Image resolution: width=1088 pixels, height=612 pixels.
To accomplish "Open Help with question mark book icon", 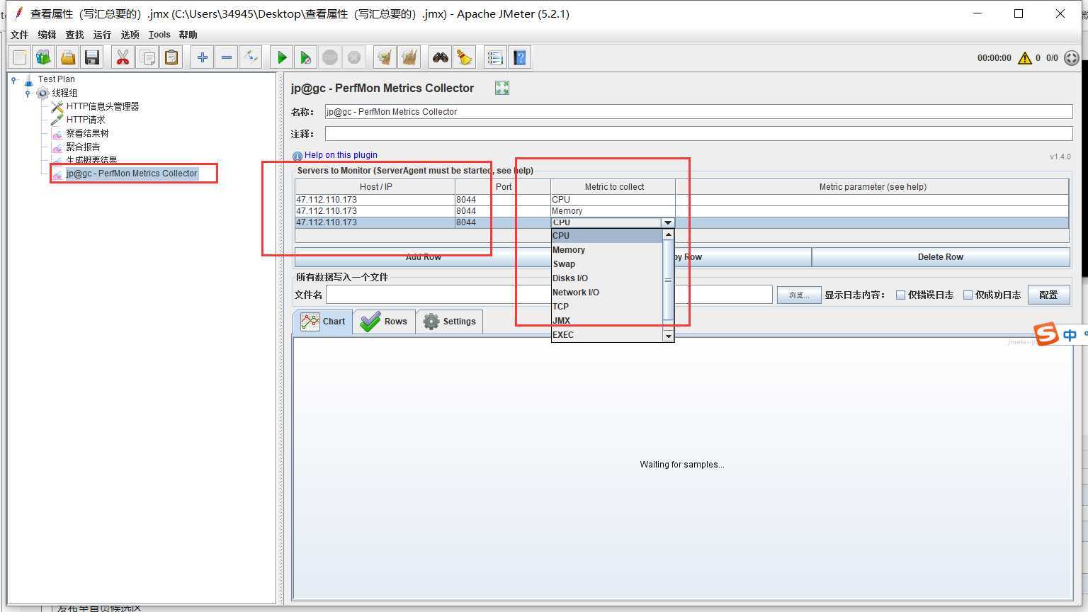I will pyautogui.click(x=520, y=57).
